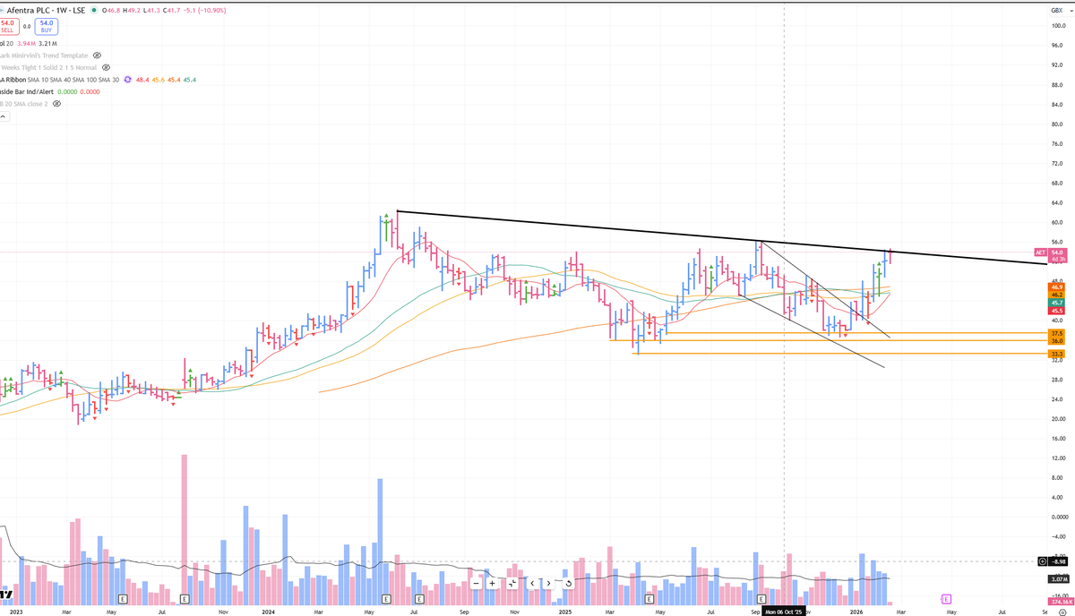Click the 45.5 red moving average label
This screenshot has width=1075, height=616.
click(x=1056, y=311)
